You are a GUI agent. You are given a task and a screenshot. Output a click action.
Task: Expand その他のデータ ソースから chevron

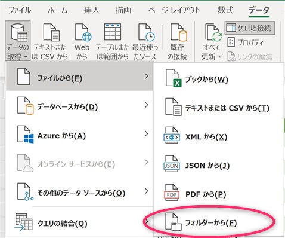(147, 191)
